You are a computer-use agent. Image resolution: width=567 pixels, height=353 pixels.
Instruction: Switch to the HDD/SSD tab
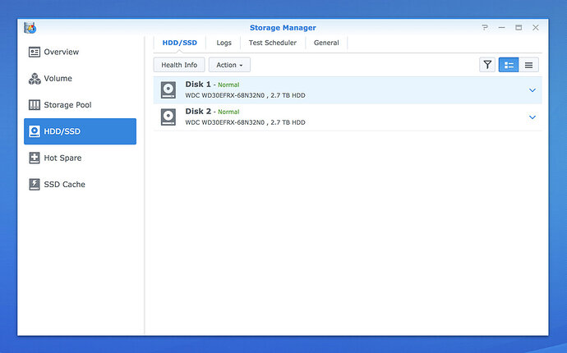(180, 43)
